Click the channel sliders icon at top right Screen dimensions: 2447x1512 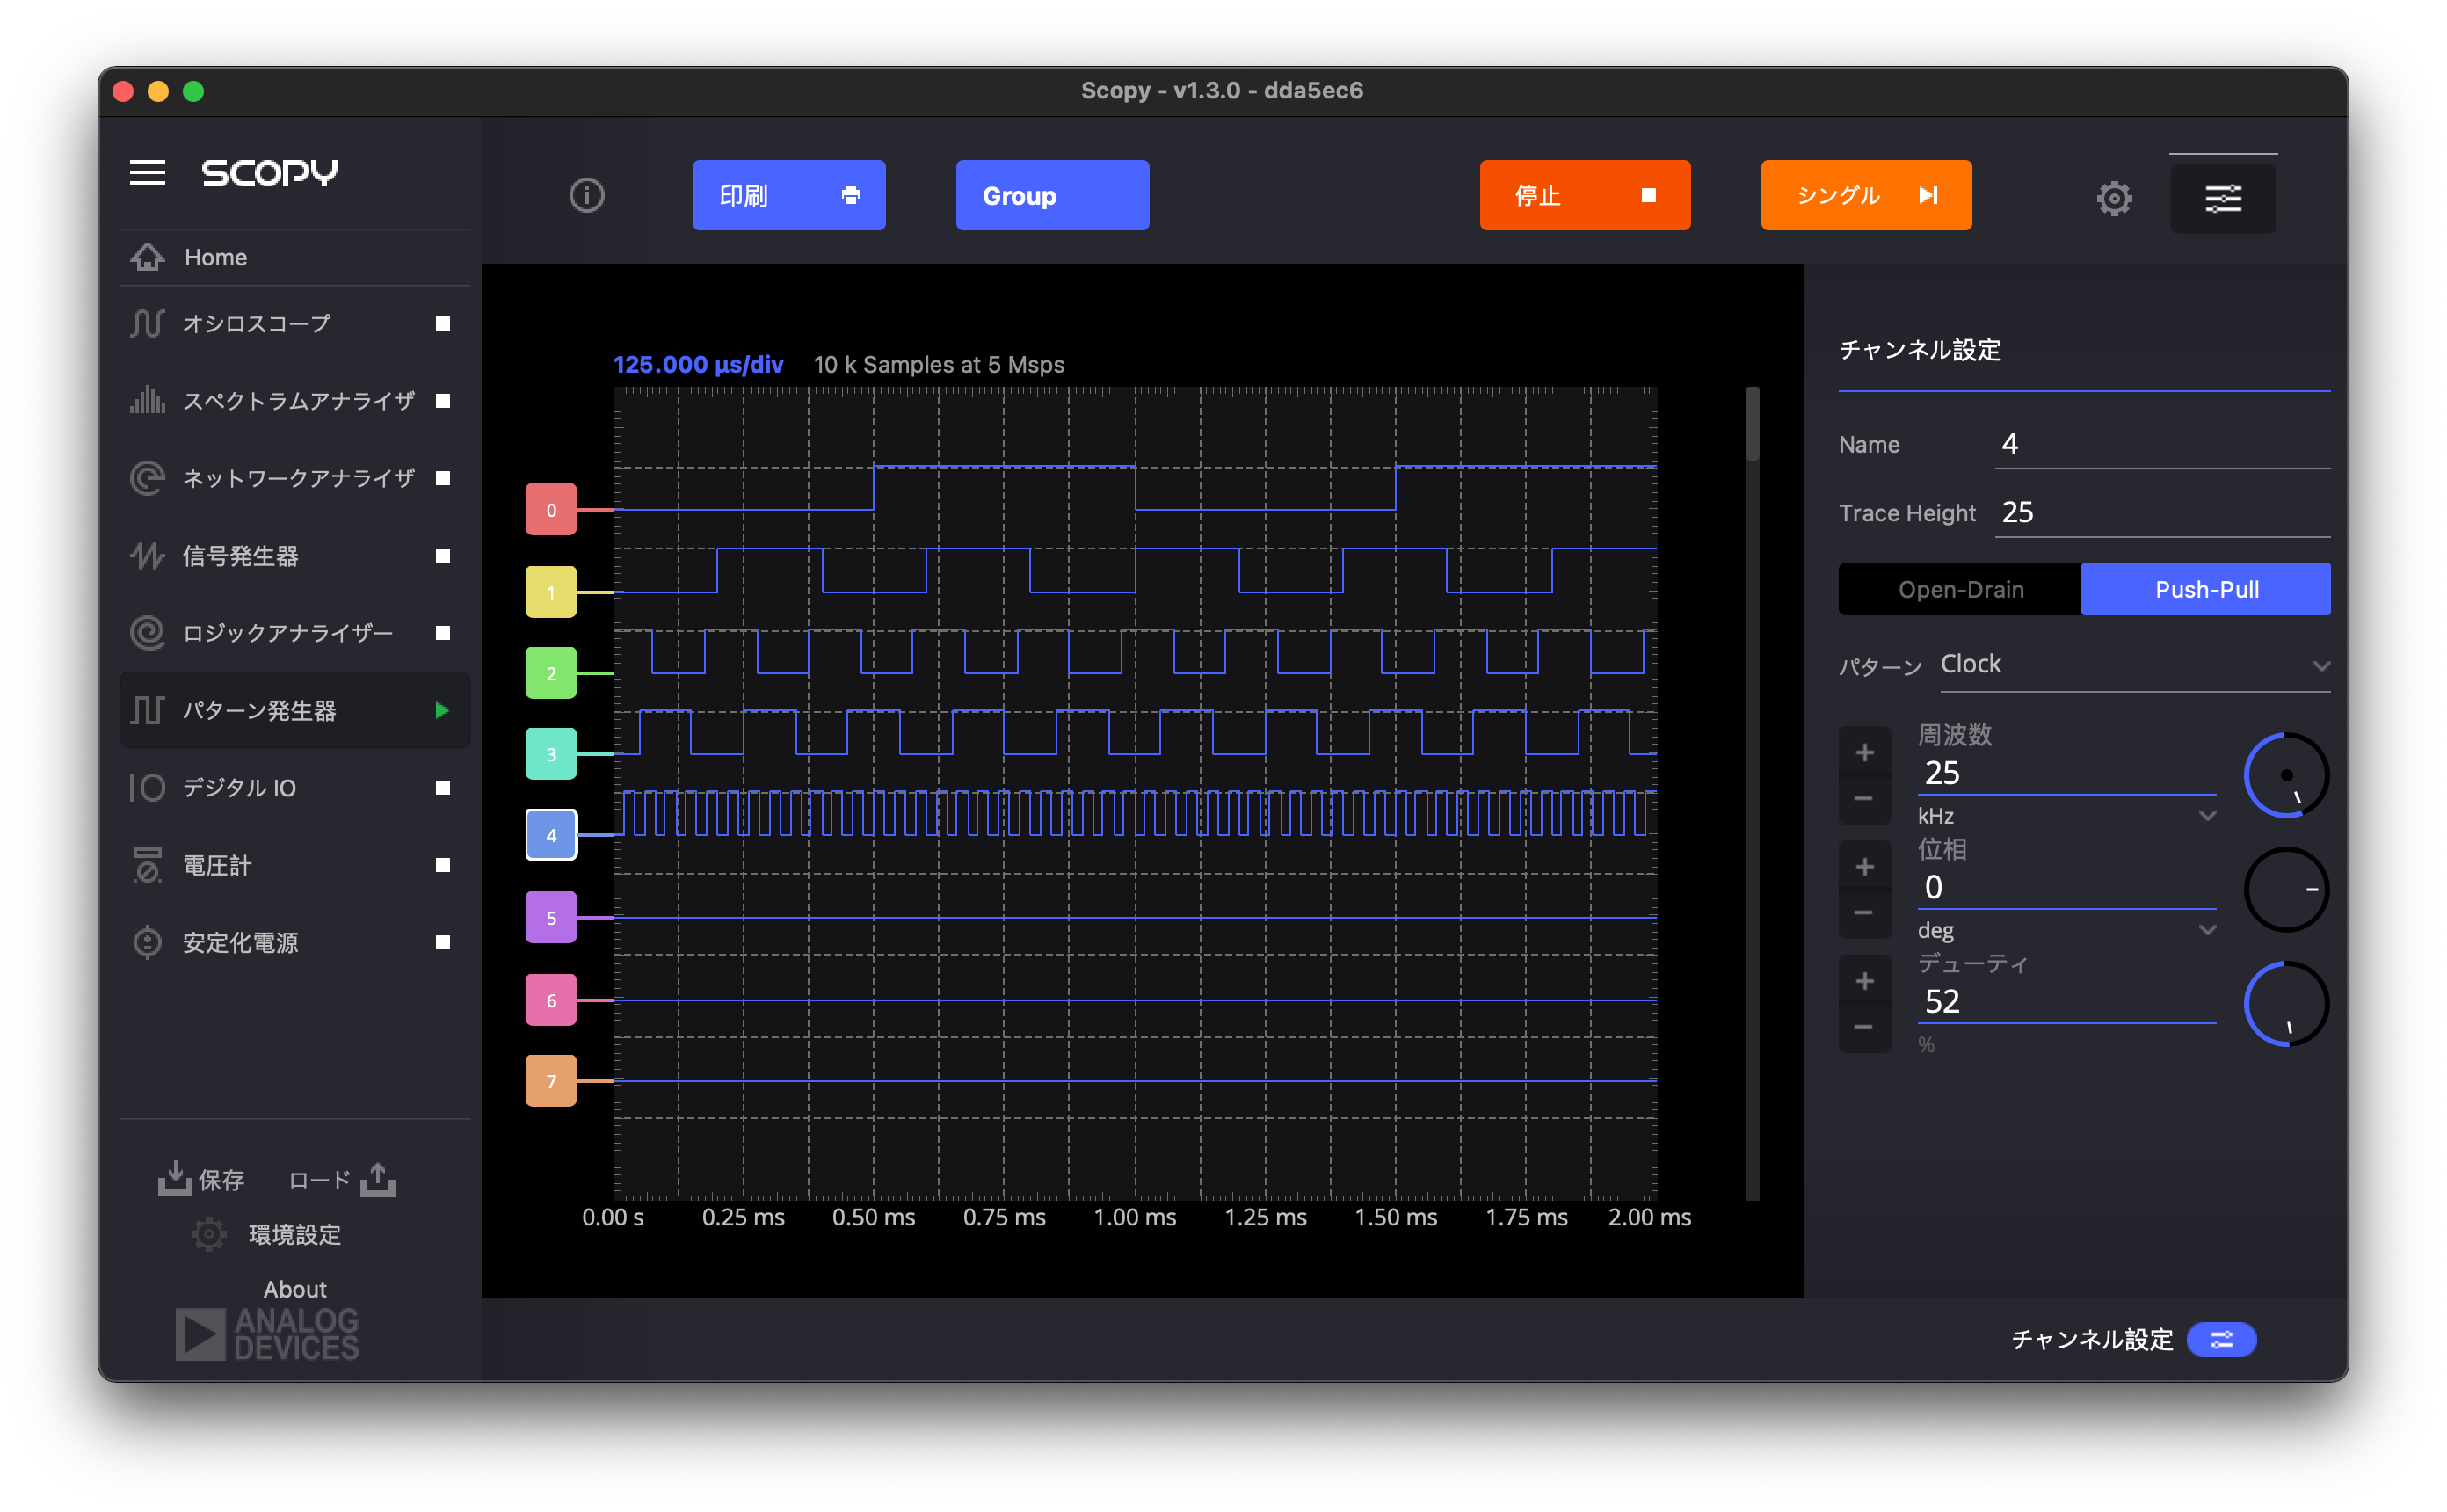pyautogui.click(x=2222, y=198)
